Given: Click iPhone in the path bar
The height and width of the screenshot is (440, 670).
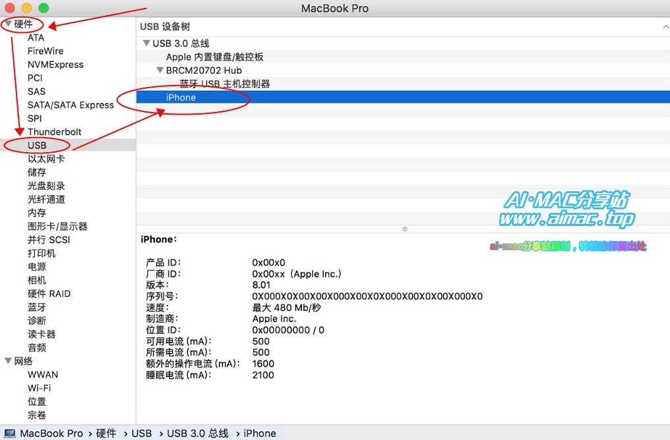Looking at the screenshot, I should tap(259, 433).
